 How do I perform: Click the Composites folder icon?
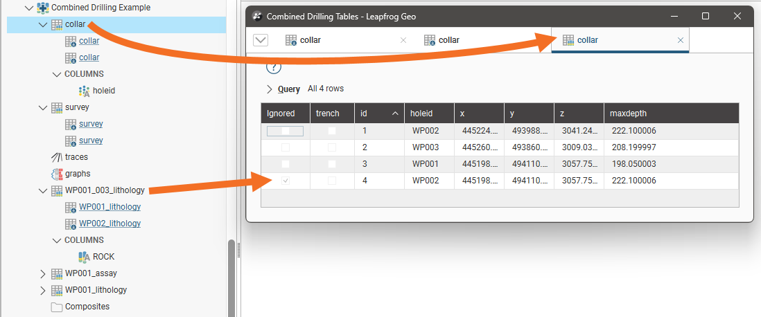coord(58,307)
